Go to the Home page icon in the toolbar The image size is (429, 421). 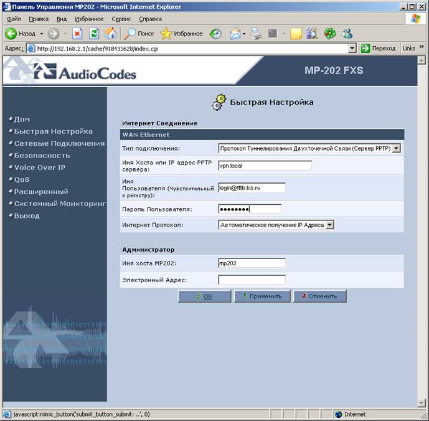point(111,34)
